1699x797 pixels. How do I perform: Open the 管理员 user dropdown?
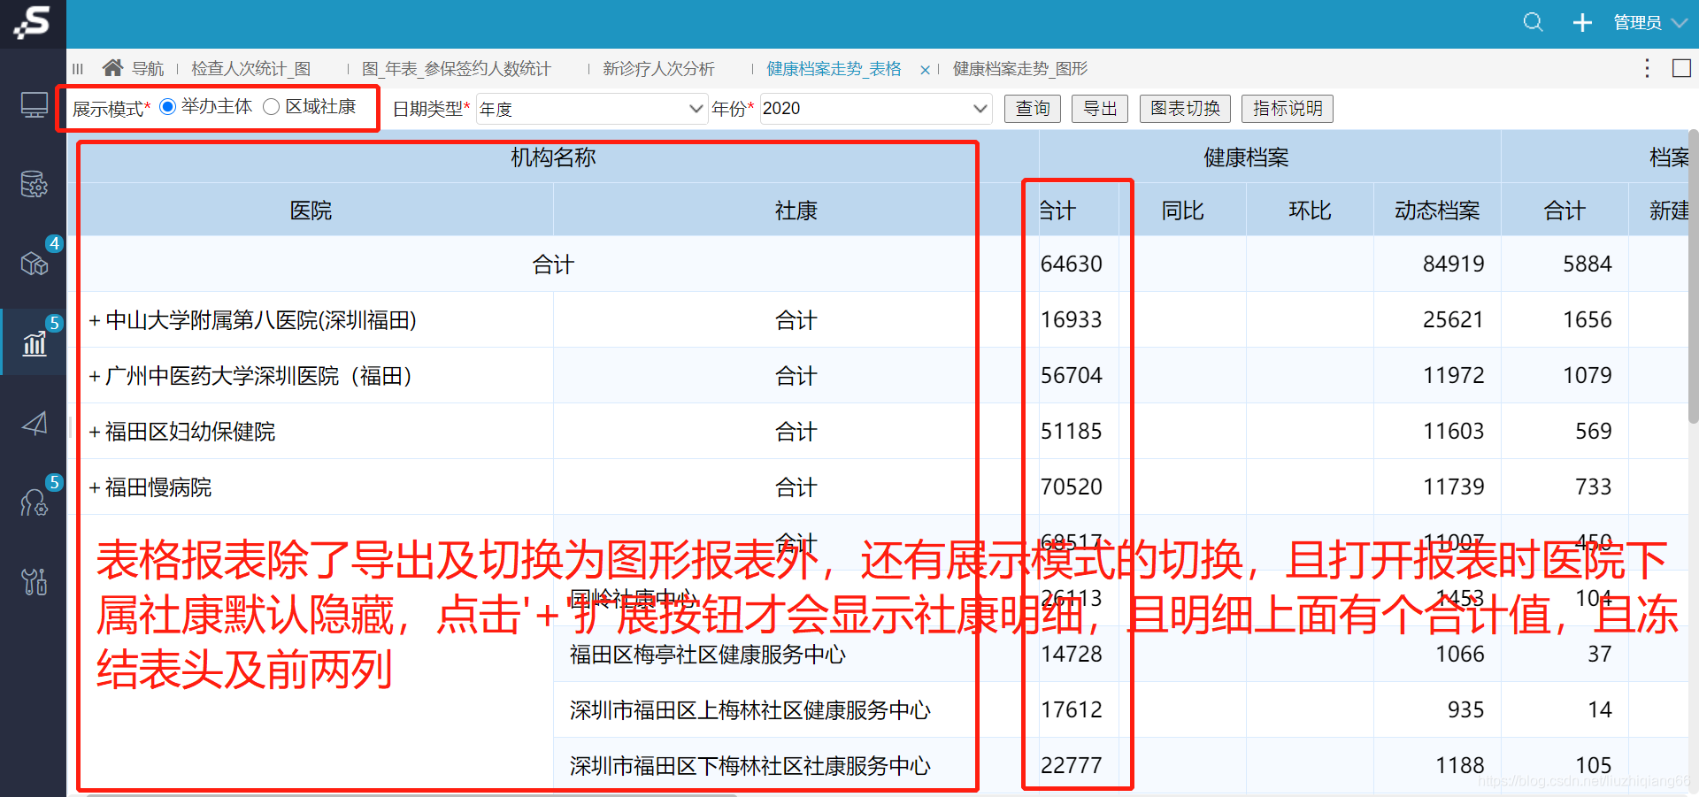(1650, 23)
